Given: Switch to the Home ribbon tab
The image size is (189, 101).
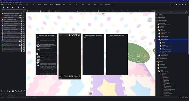Looking at the screenshot, I should point(21,5).
